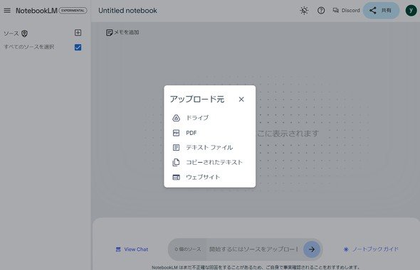
Task: Click the text file document icon
Action: [x=176, y=148]
